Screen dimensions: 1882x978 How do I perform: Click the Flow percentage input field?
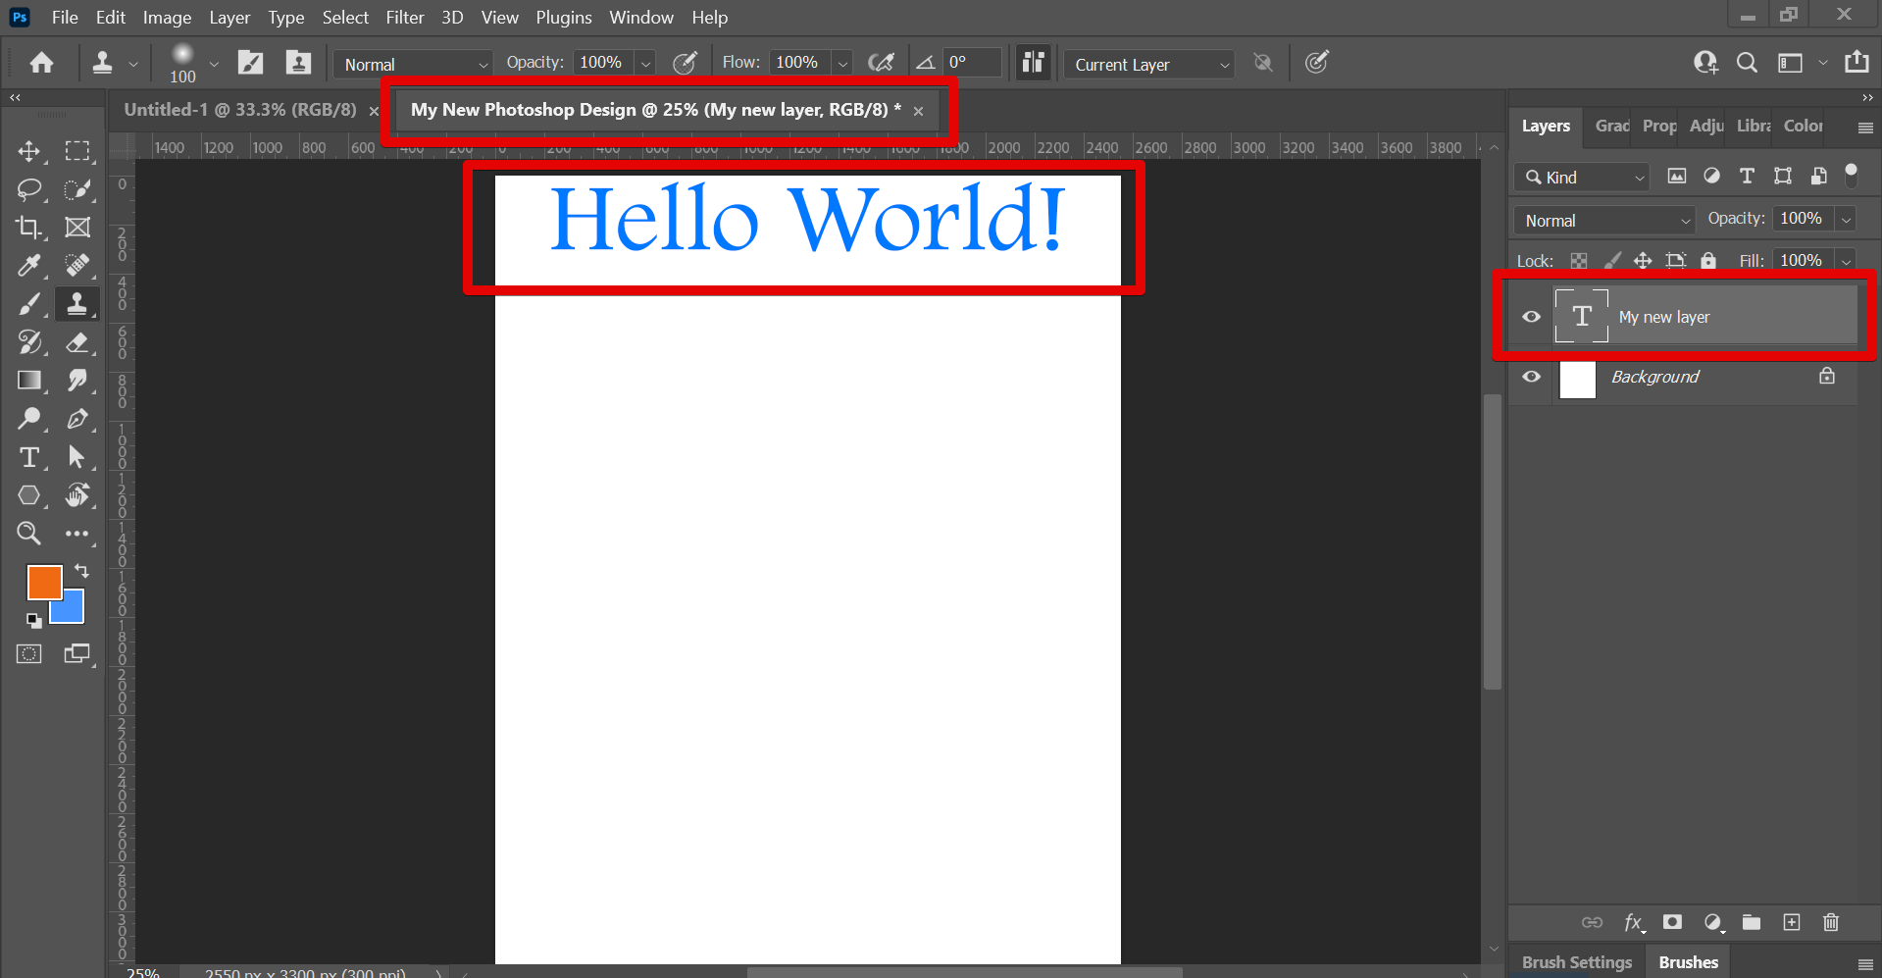pos(799,63)
